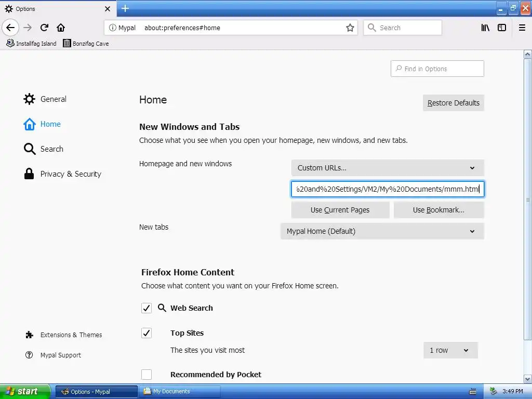
Task: Click the scrollbar down arrow
Action: click(528, 379)
